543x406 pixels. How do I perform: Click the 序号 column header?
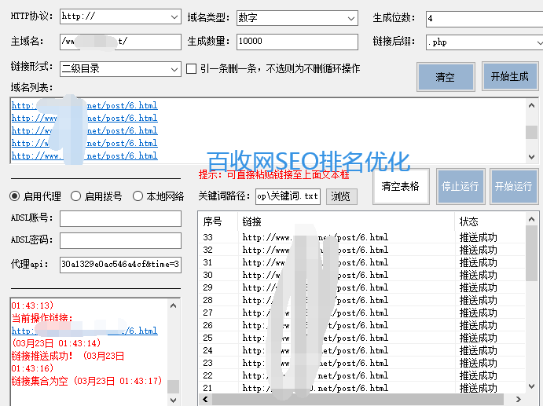[218, 221]
